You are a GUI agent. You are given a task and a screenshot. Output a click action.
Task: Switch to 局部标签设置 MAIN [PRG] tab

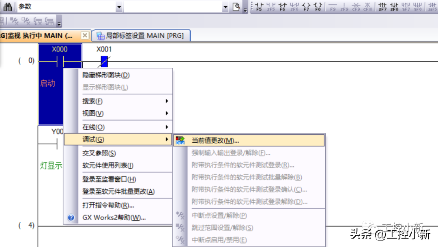[144, 36]
